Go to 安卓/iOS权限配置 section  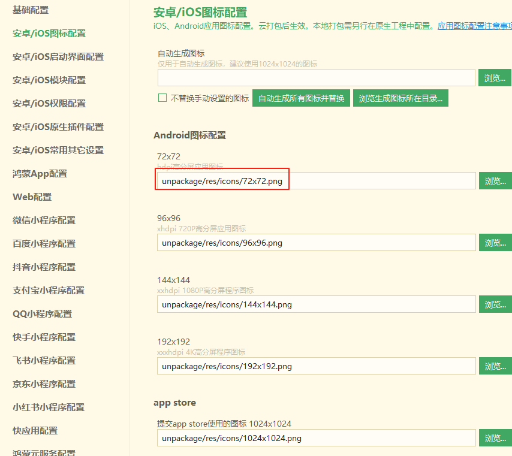[x=49, y=104]
